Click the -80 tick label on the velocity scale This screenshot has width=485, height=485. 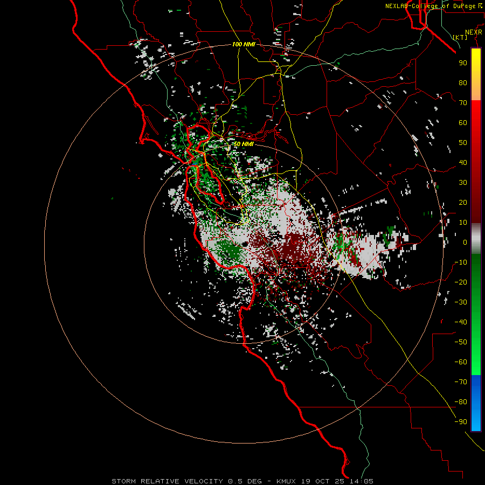(461, 402)
